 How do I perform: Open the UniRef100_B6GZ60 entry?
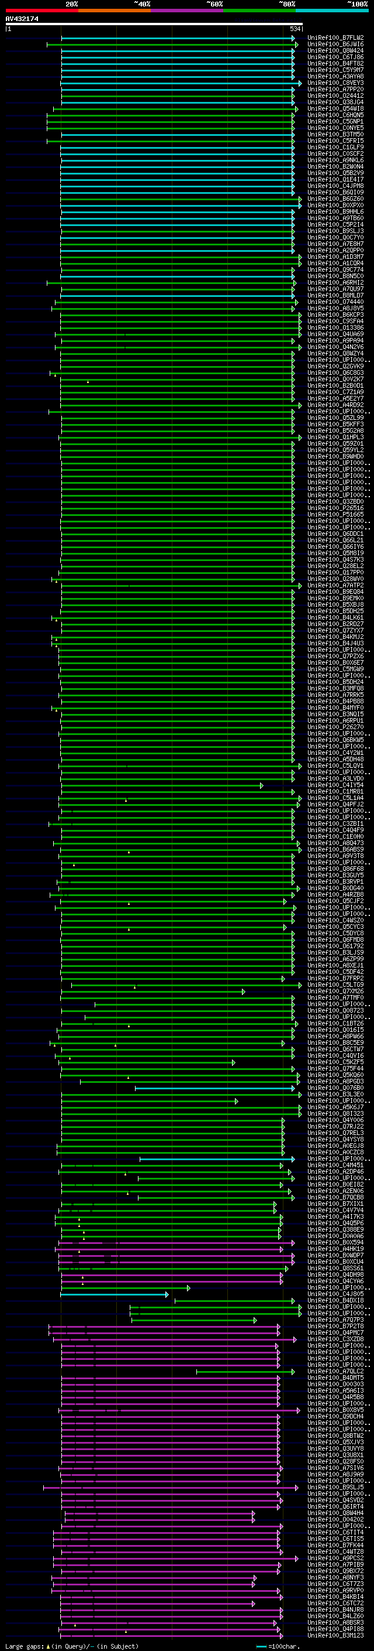[335, 199]
